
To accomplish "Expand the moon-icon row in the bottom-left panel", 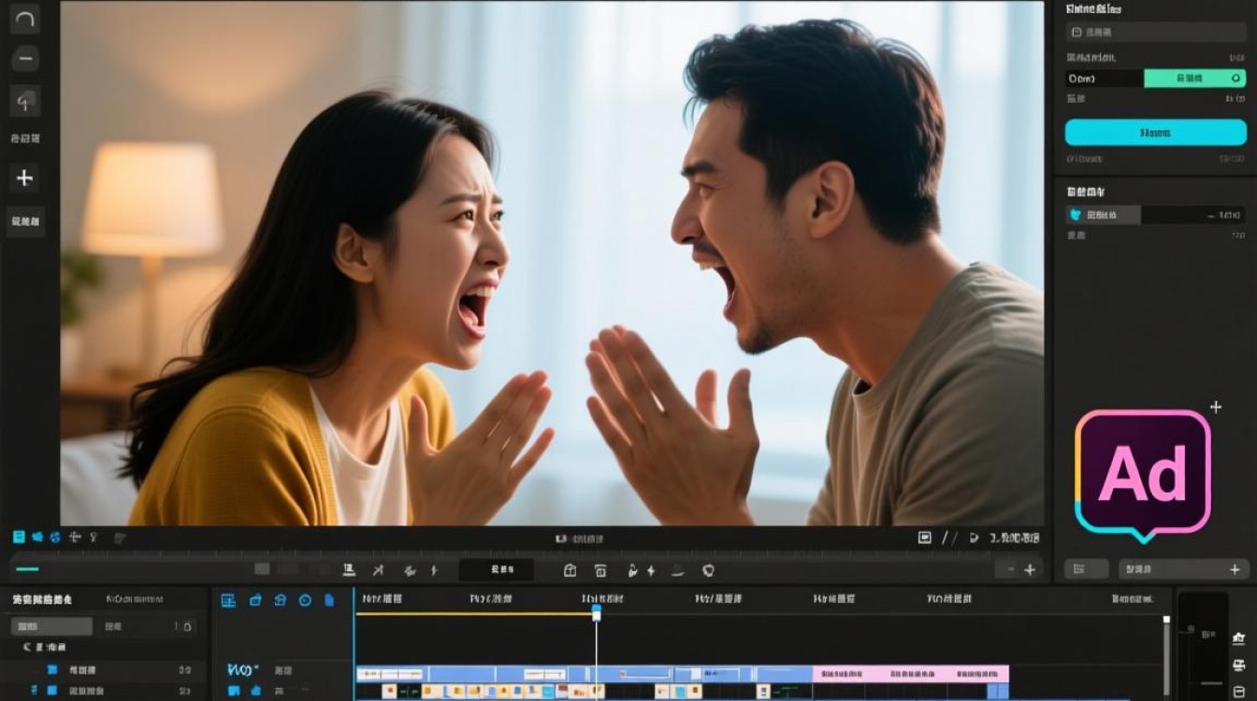I will [45, 647].
